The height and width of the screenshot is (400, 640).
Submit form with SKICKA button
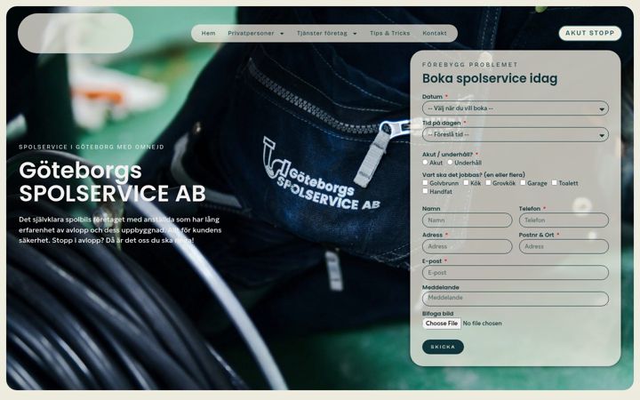443,347
